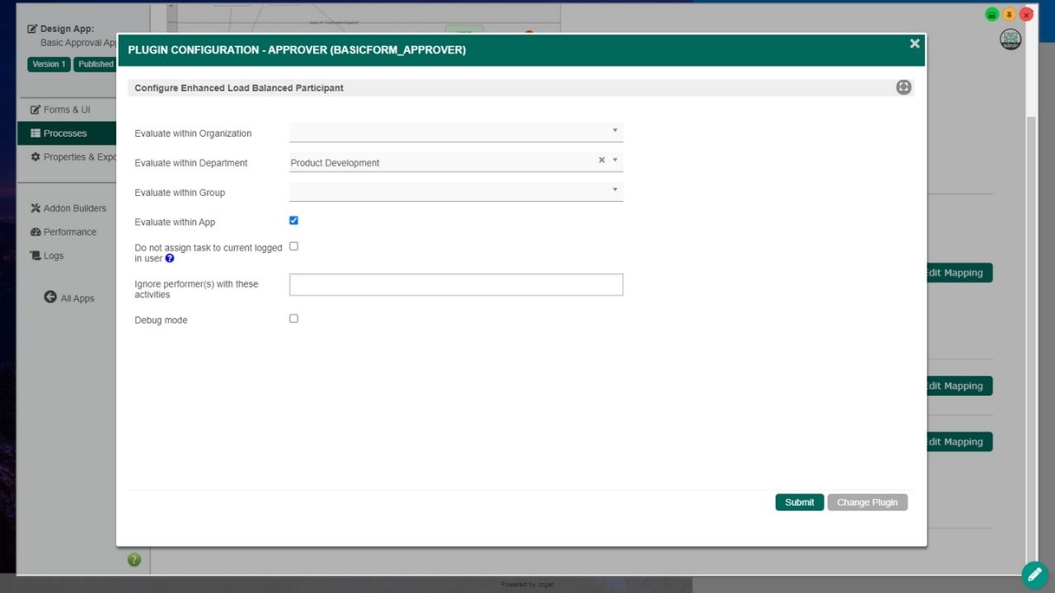Open Forms & UI in sidebar
The width and height of the screenshot is (1055, 593).
click(x=67, y=110)
